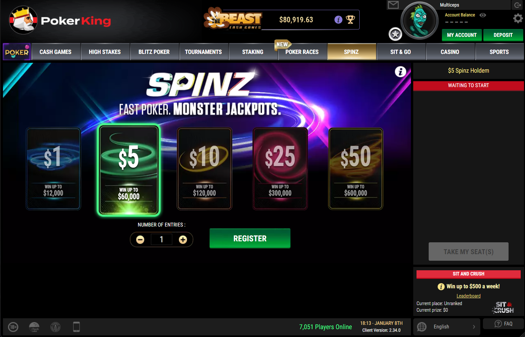Decrease number of entries with minus

click(140, 240)
